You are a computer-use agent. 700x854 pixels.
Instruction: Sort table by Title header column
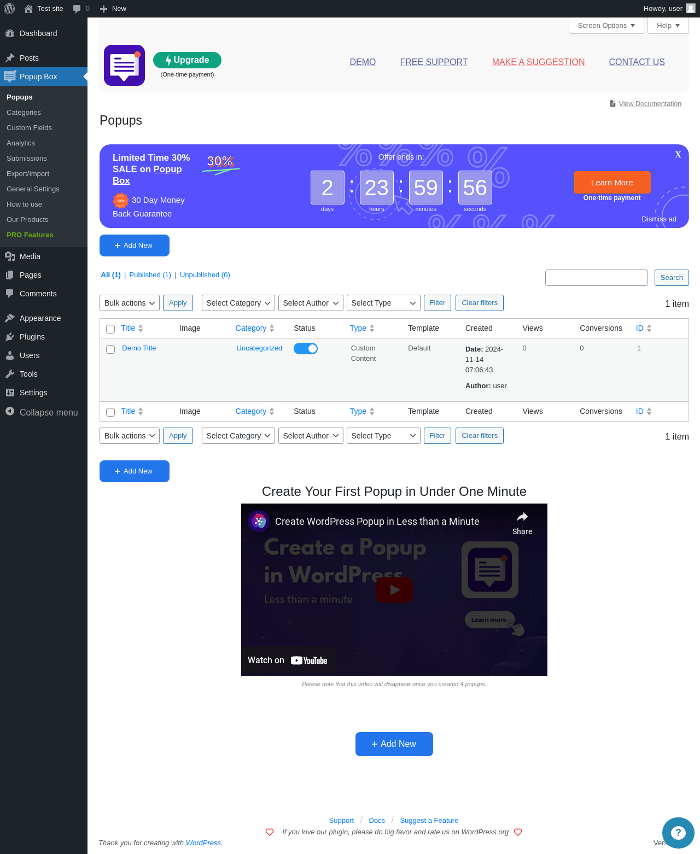(132, 328)
